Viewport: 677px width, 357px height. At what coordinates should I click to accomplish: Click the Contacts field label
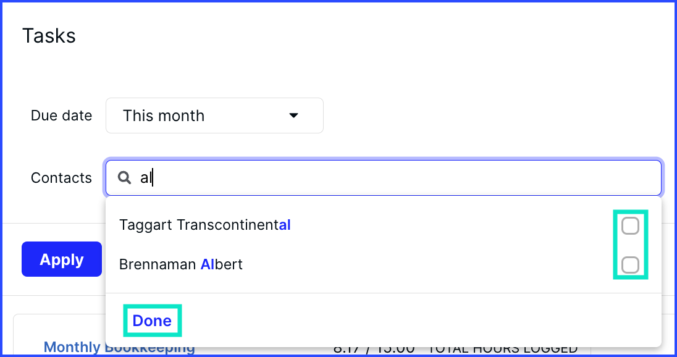tap(61, 177)
